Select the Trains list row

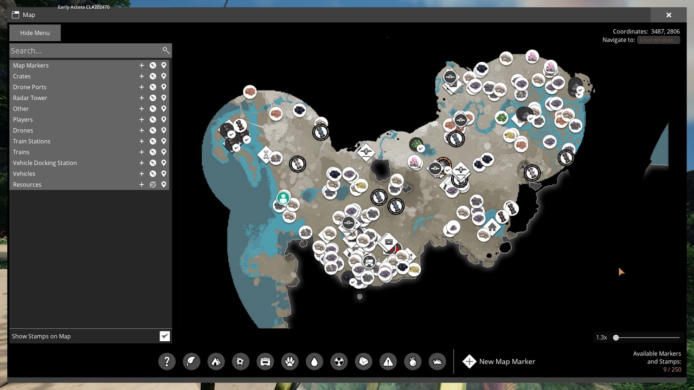tap(89, 152)
